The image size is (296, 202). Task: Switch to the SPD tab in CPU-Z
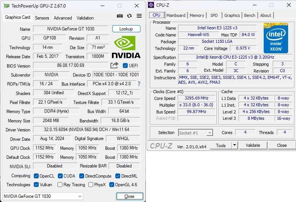click(x=214, y=15)
